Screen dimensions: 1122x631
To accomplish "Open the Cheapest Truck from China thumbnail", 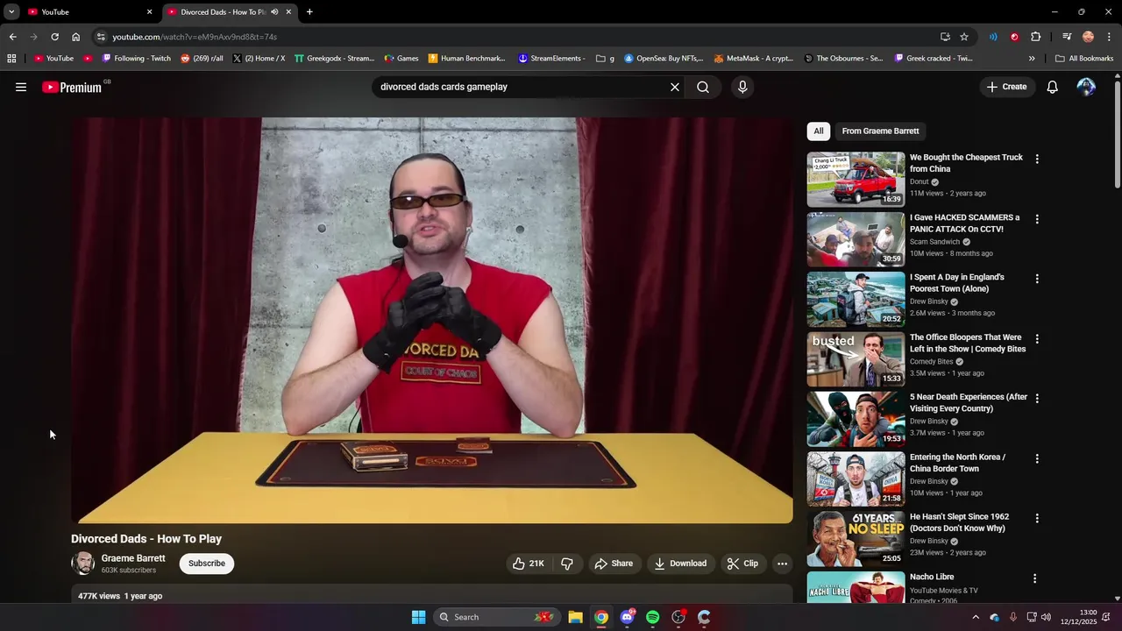I will click(856, 180).
